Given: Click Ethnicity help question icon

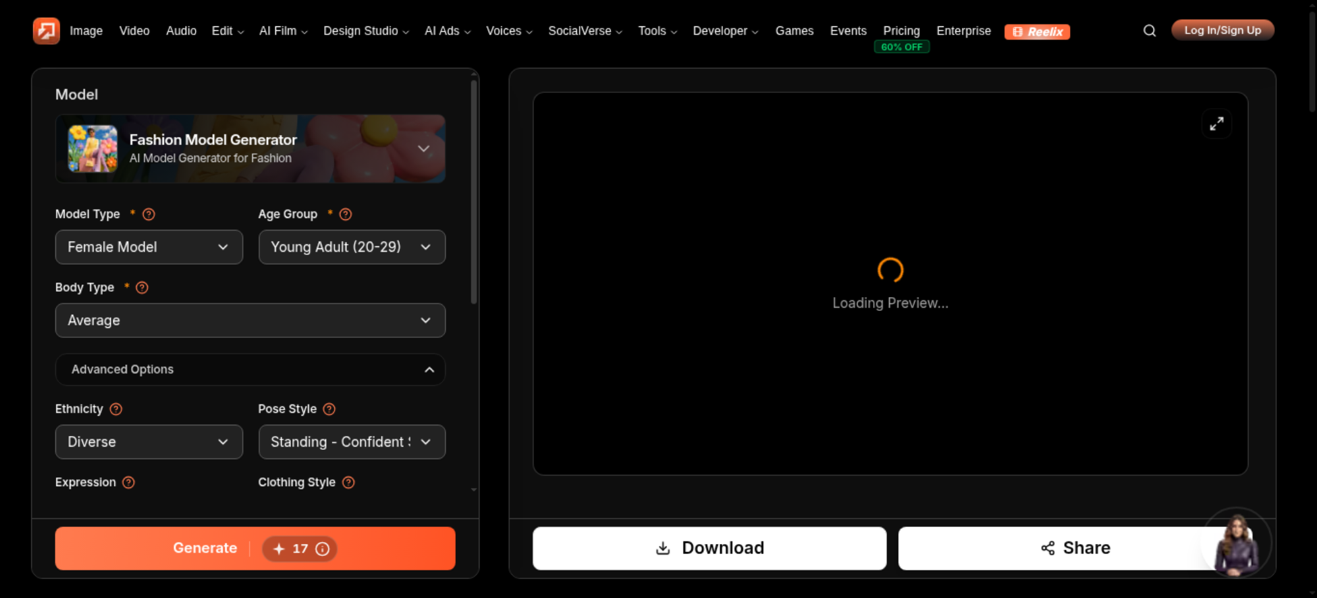Looking at the screenshot, I should coord(116,409).
